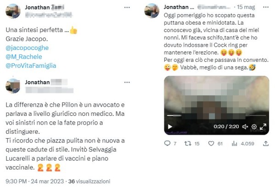
Task: Open more options on the Pillon tweet
Action: (x=127, y=82)
